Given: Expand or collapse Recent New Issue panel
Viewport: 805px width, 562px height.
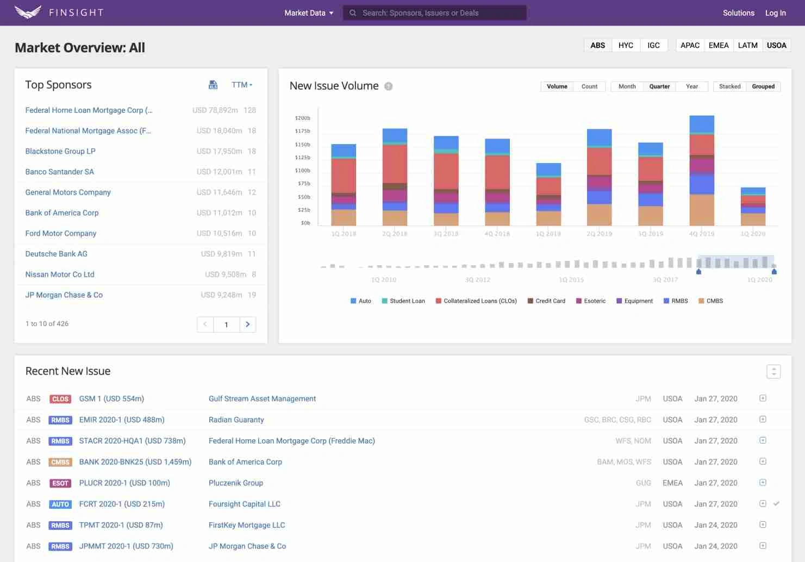Looking at the screenshot, I should [773, 371].
